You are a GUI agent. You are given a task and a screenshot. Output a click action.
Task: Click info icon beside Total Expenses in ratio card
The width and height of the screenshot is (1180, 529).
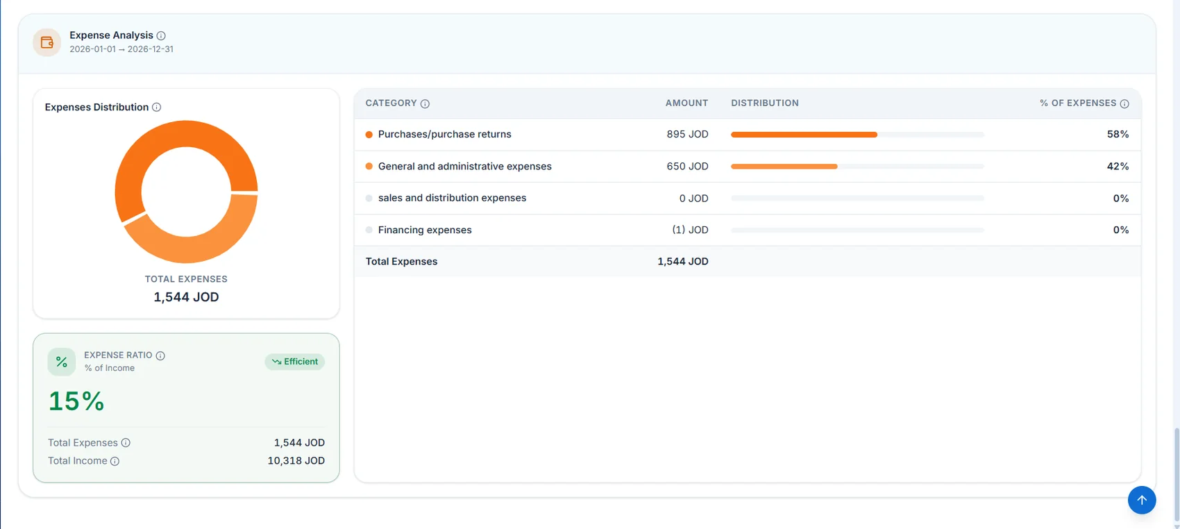126,443
